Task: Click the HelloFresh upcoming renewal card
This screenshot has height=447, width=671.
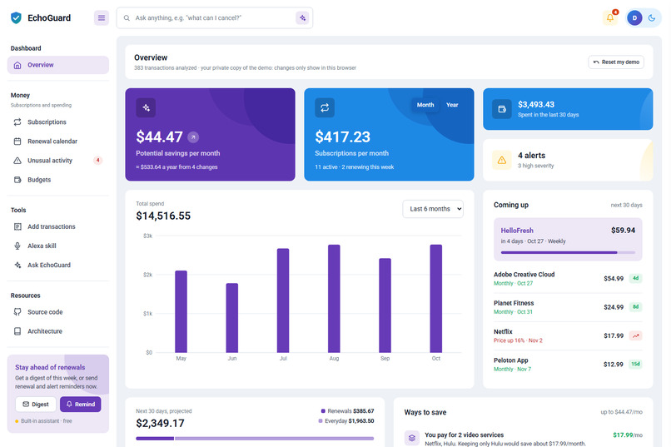Action: (568, 240)
